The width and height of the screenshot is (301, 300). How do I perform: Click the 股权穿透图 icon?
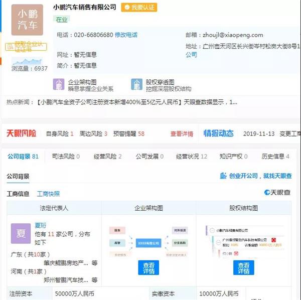(x=137, y=84)
